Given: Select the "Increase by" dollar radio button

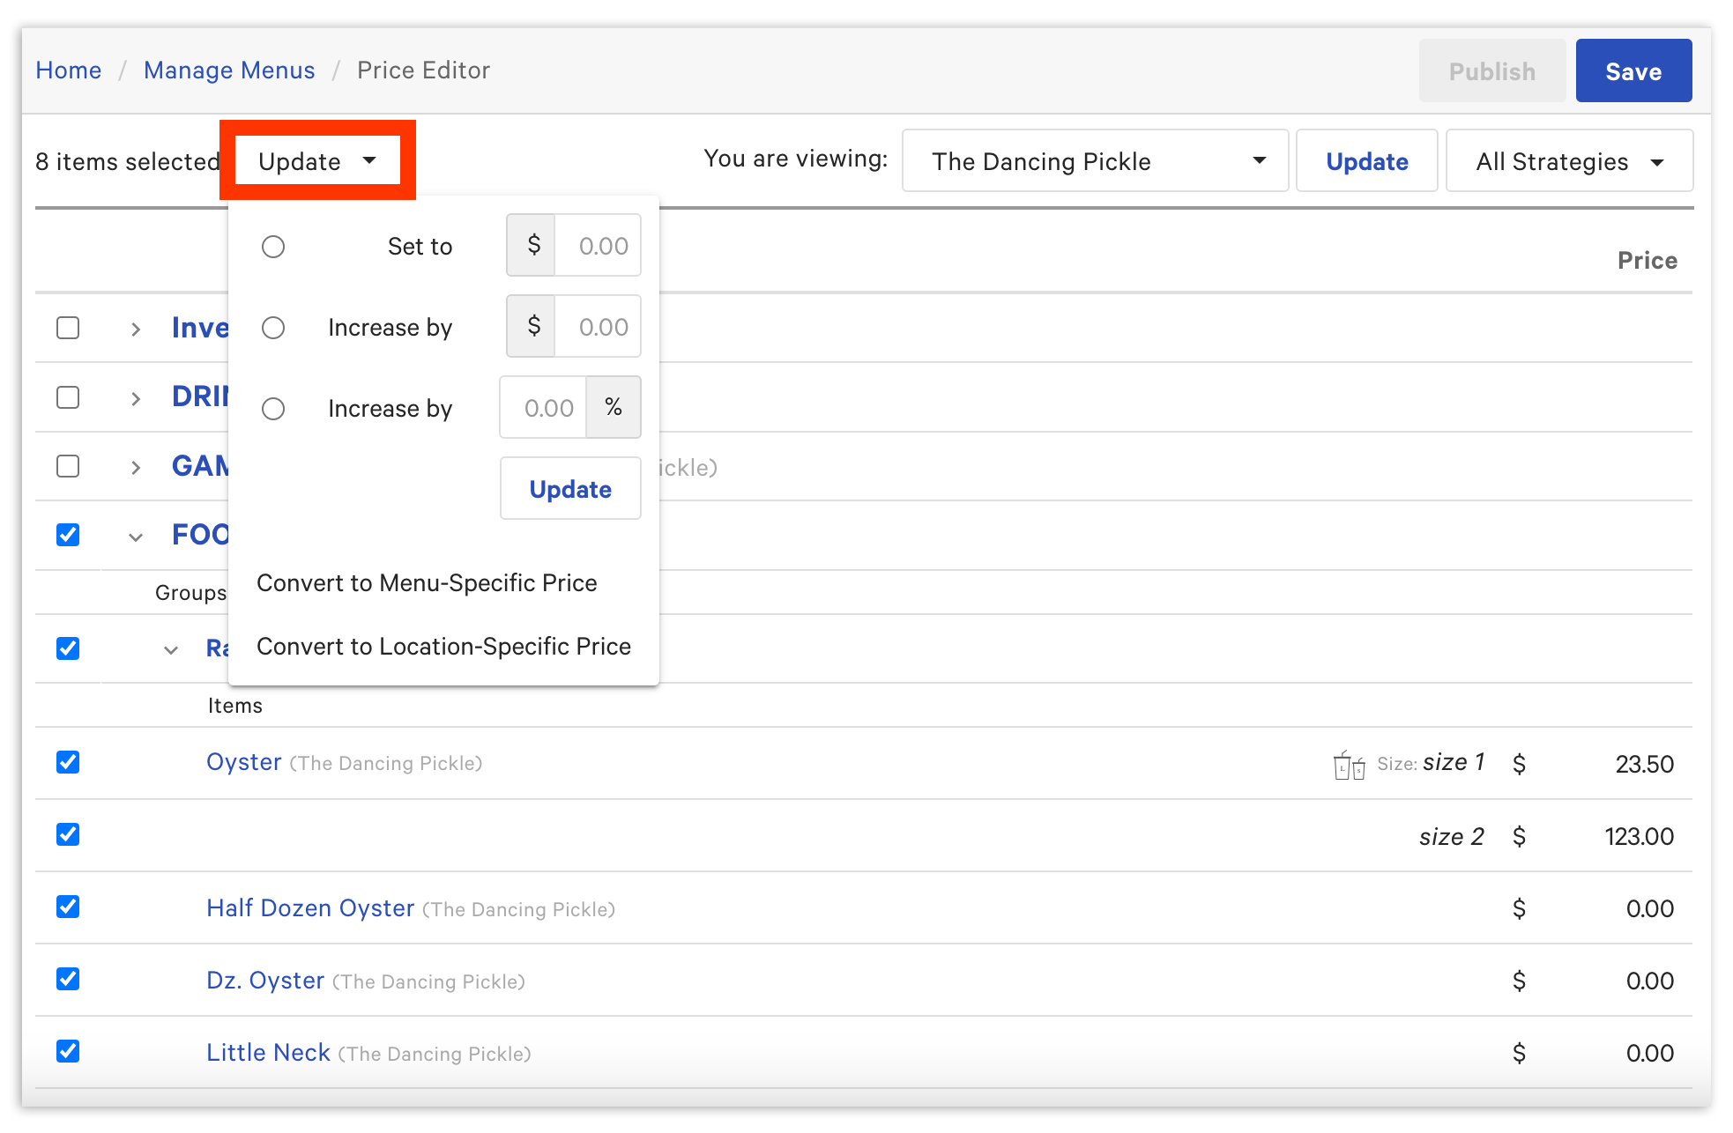Looking at the screenshot, I should pos(273,327).
